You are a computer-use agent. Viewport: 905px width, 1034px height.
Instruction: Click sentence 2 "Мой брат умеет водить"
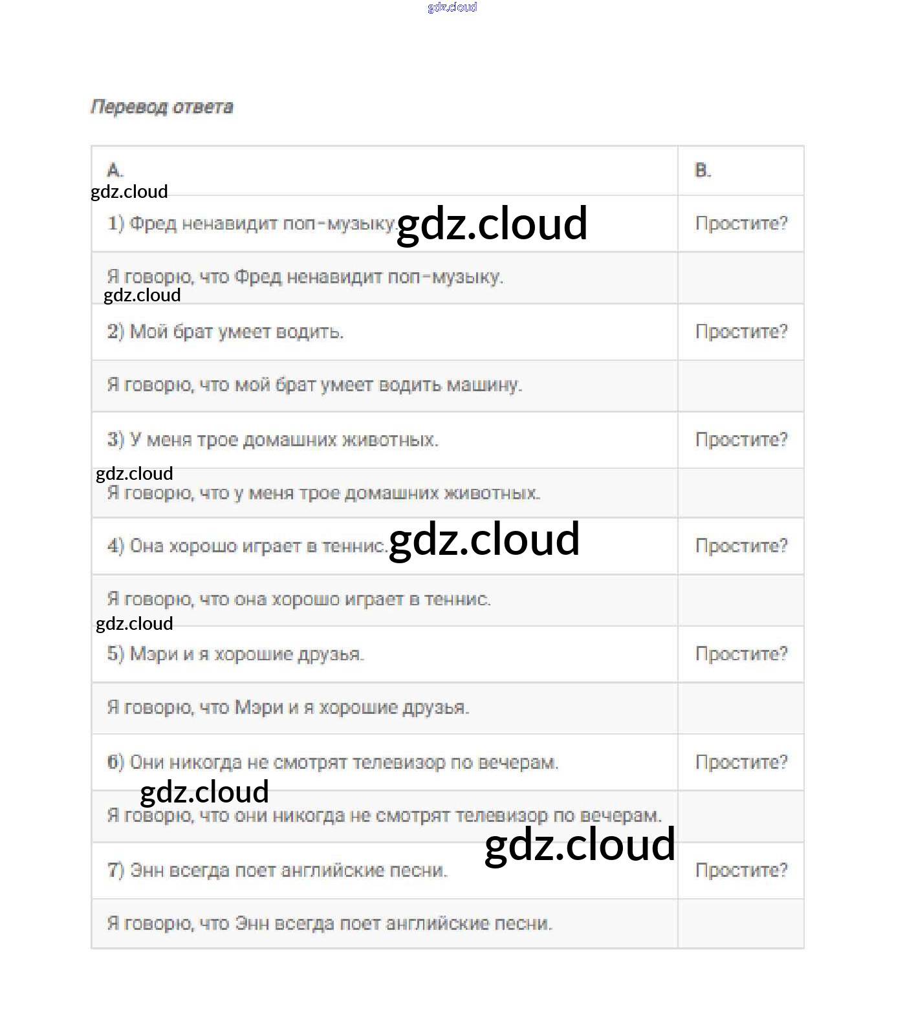(x=225, y=332)
